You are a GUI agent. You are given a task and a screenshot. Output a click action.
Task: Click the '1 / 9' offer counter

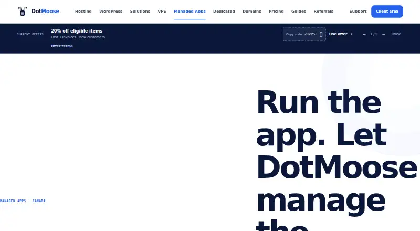click(x=374, y=34)
